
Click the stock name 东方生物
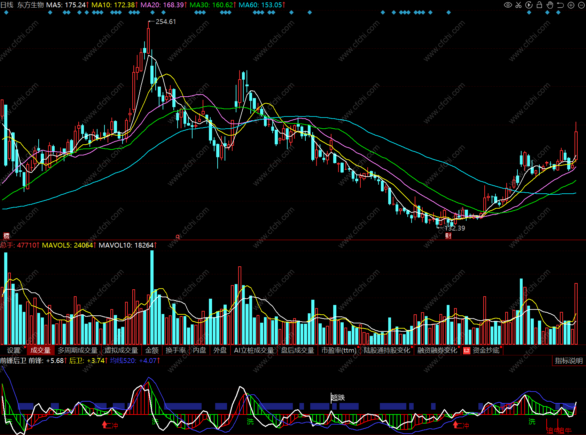coord(31,5)
